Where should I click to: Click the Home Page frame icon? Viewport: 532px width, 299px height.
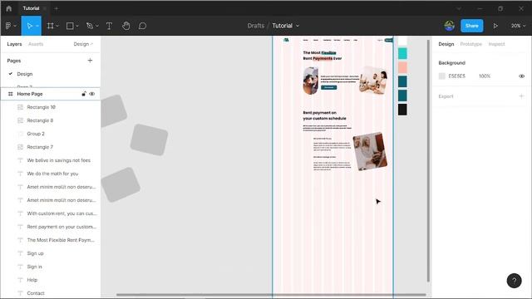[11, 94]
